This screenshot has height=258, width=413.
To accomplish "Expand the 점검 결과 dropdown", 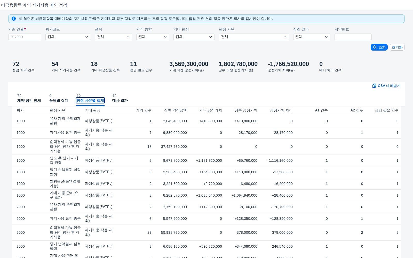I will [x=312, y=37].
